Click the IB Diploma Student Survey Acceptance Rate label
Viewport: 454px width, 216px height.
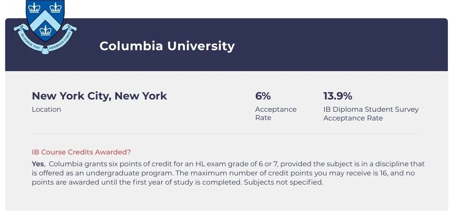click(371, 113)
